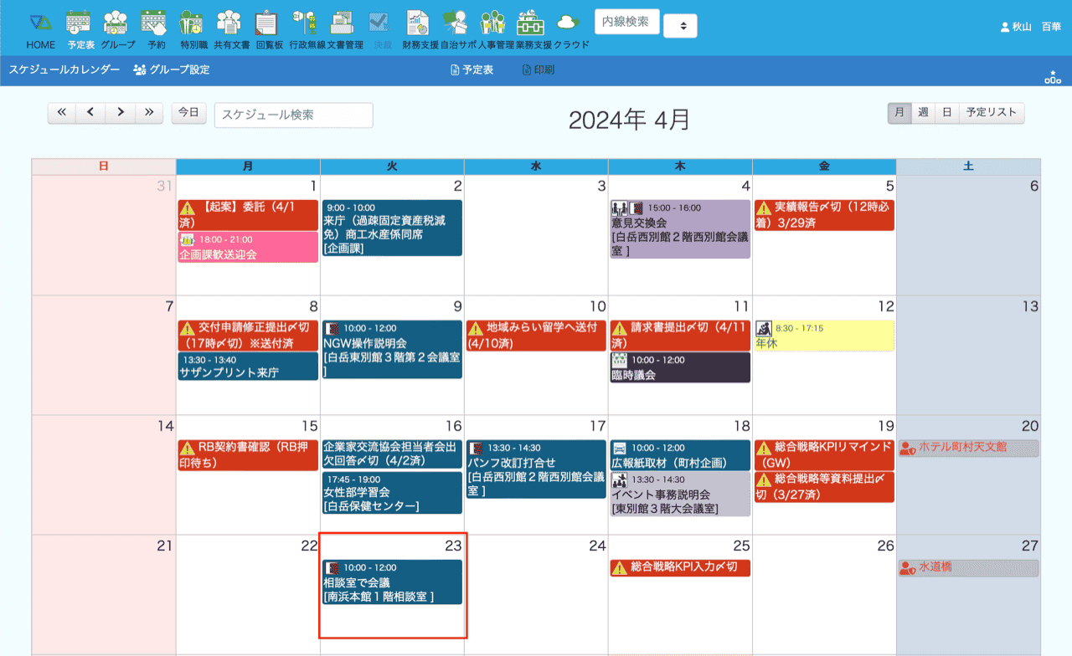Click the スケジュール検索 search field

[293, 115]
